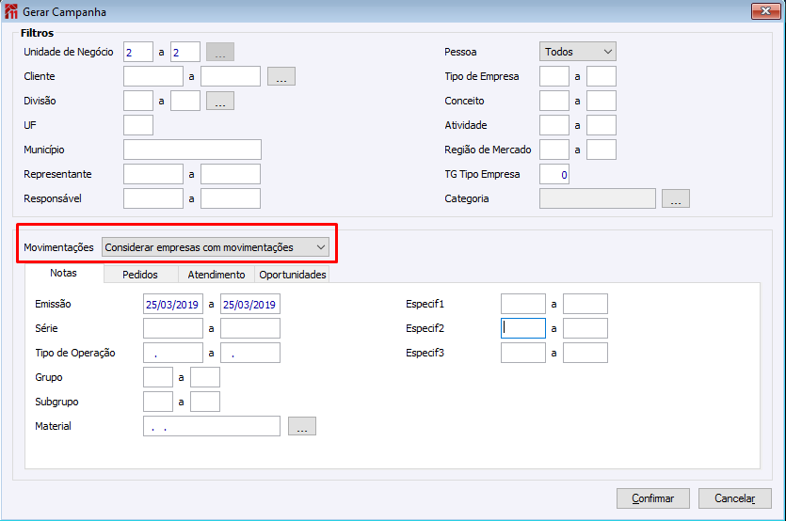Focus the TG Tipo Empresa field
Screen dimensions: 786x521
pyautogui.click(x=554, y=174)
